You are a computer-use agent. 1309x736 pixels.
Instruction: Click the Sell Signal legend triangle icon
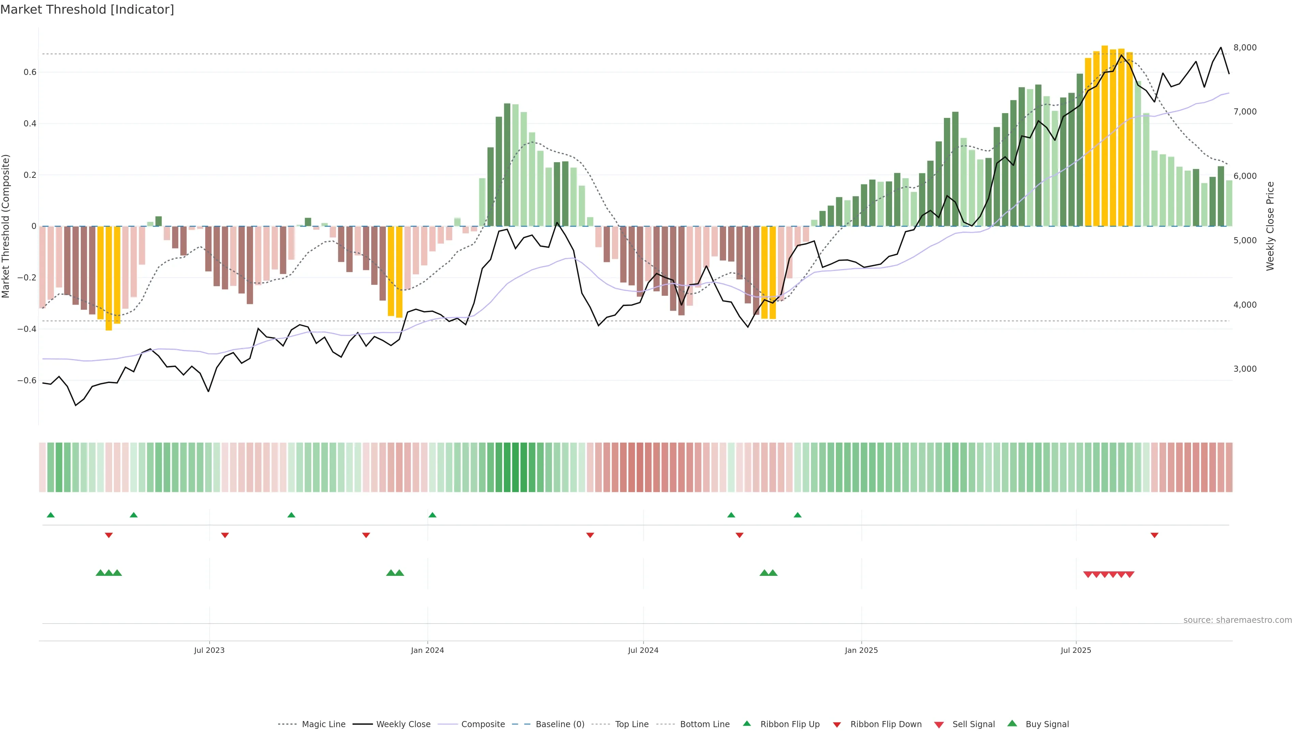[939, 725]
